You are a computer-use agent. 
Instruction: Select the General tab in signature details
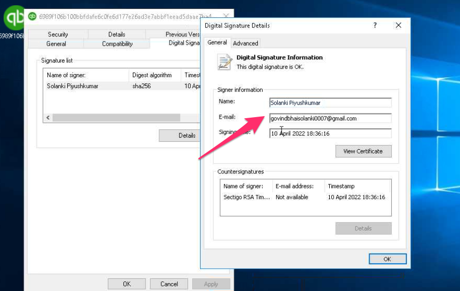point(217,43)
